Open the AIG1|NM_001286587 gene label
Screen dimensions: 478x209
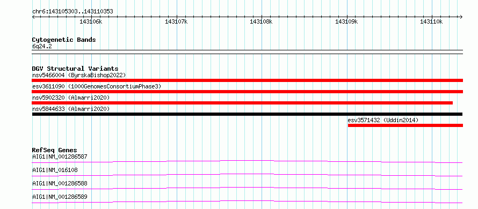pyautogui.click(x=60, y=157)
